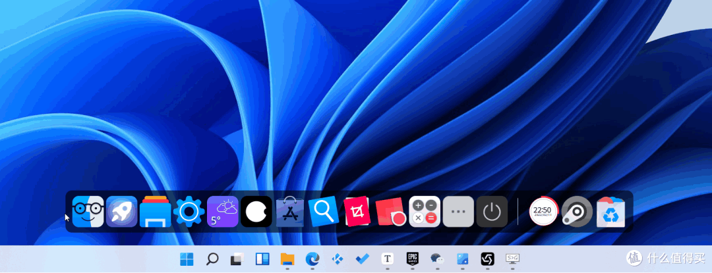Click the taskbar Search magnifier
This screenshot has height=273, width=712.
(x=212, y=259)
